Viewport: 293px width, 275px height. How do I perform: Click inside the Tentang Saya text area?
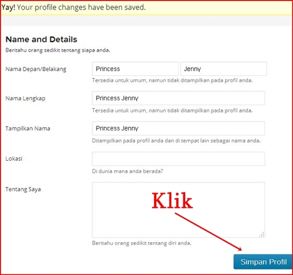pyautogui.click(x=179, y=210)
